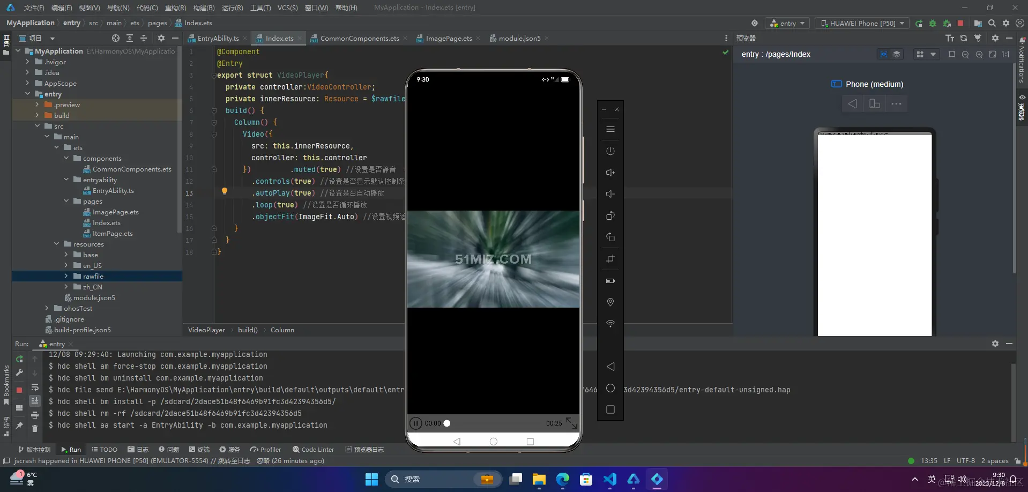Click 跳转至日志 link in status bar
The width and height of the screenshot is (1028, 492).
click(234, 461)
